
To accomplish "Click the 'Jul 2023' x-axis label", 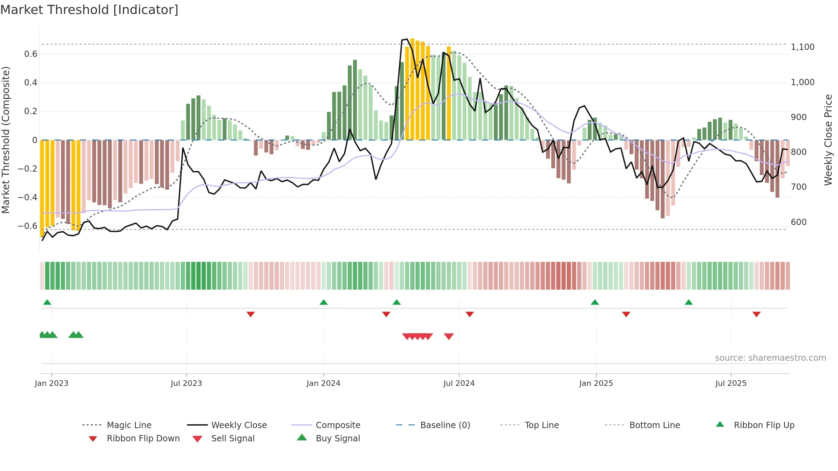I will [186, 383].
